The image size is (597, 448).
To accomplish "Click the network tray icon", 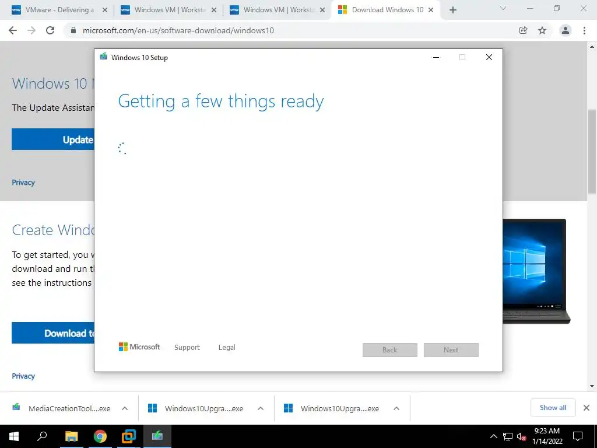I will [x=508, y=436].
